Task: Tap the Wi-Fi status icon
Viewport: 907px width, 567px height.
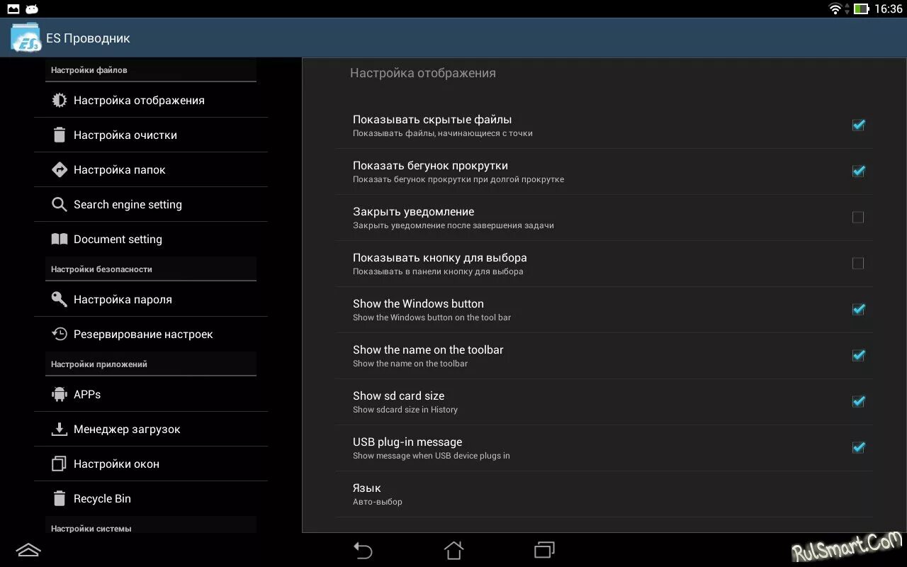Action: click(x=836, y=9)
